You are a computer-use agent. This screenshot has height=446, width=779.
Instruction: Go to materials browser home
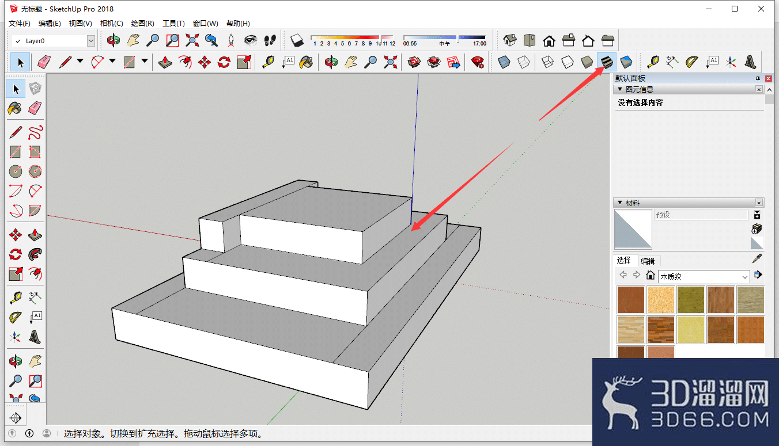point(651,275)
